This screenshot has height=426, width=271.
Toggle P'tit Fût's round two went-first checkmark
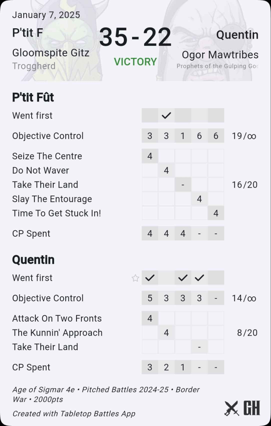(x=166, y=116)
